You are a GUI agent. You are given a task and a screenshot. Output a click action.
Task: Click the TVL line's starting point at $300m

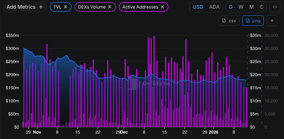pos(23,48)
